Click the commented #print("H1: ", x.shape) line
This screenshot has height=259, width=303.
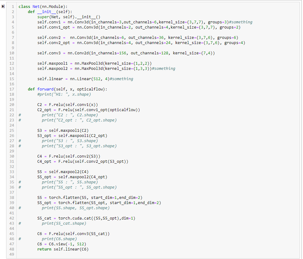64,94
